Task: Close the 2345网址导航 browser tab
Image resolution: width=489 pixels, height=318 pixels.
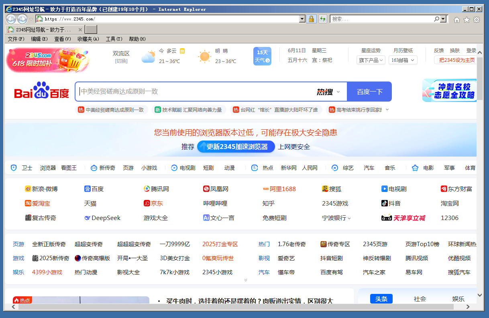Action: coord(80,29)
